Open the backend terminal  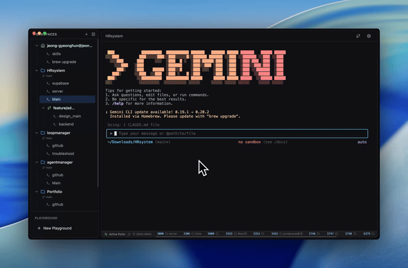click(70, 124)
